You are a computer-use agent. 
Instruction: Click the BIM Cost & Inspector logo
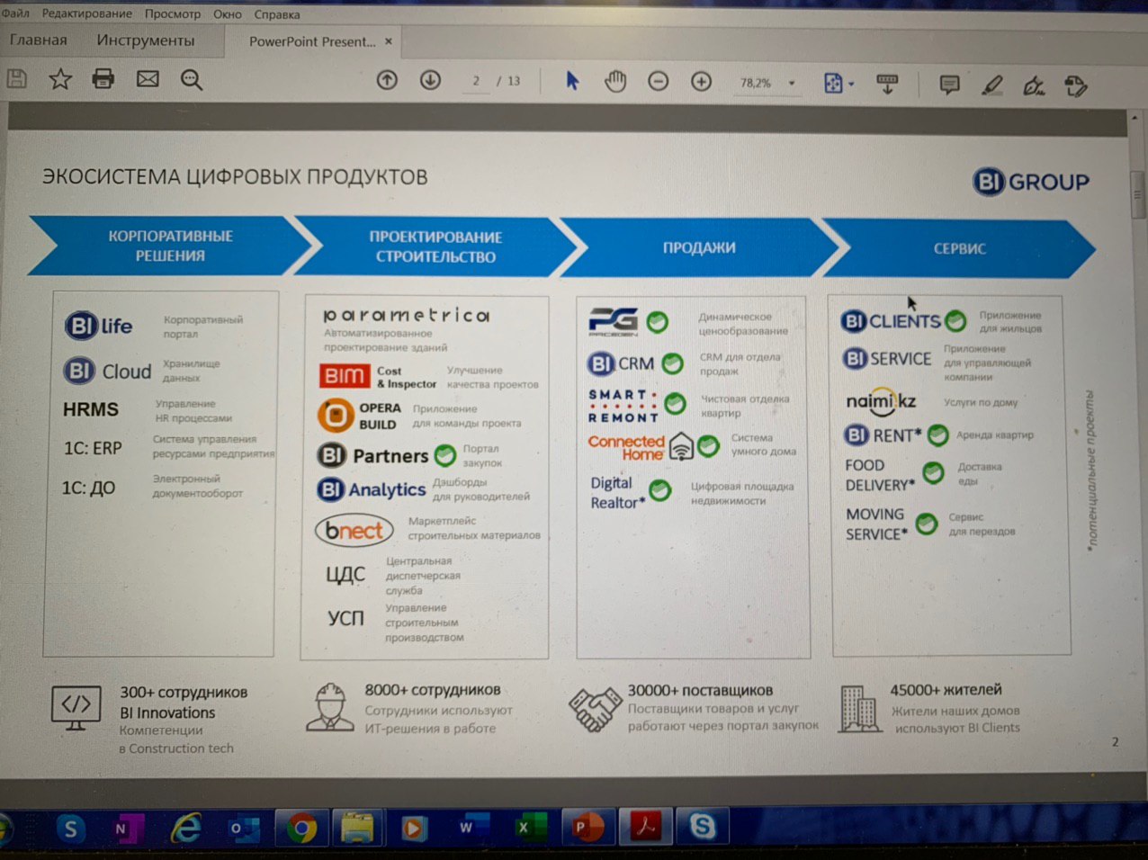(378, 376)
